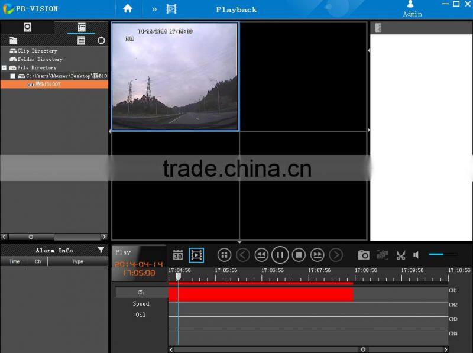Open the calendar date picker icon
Screen dimensions: 473x353
178,255
